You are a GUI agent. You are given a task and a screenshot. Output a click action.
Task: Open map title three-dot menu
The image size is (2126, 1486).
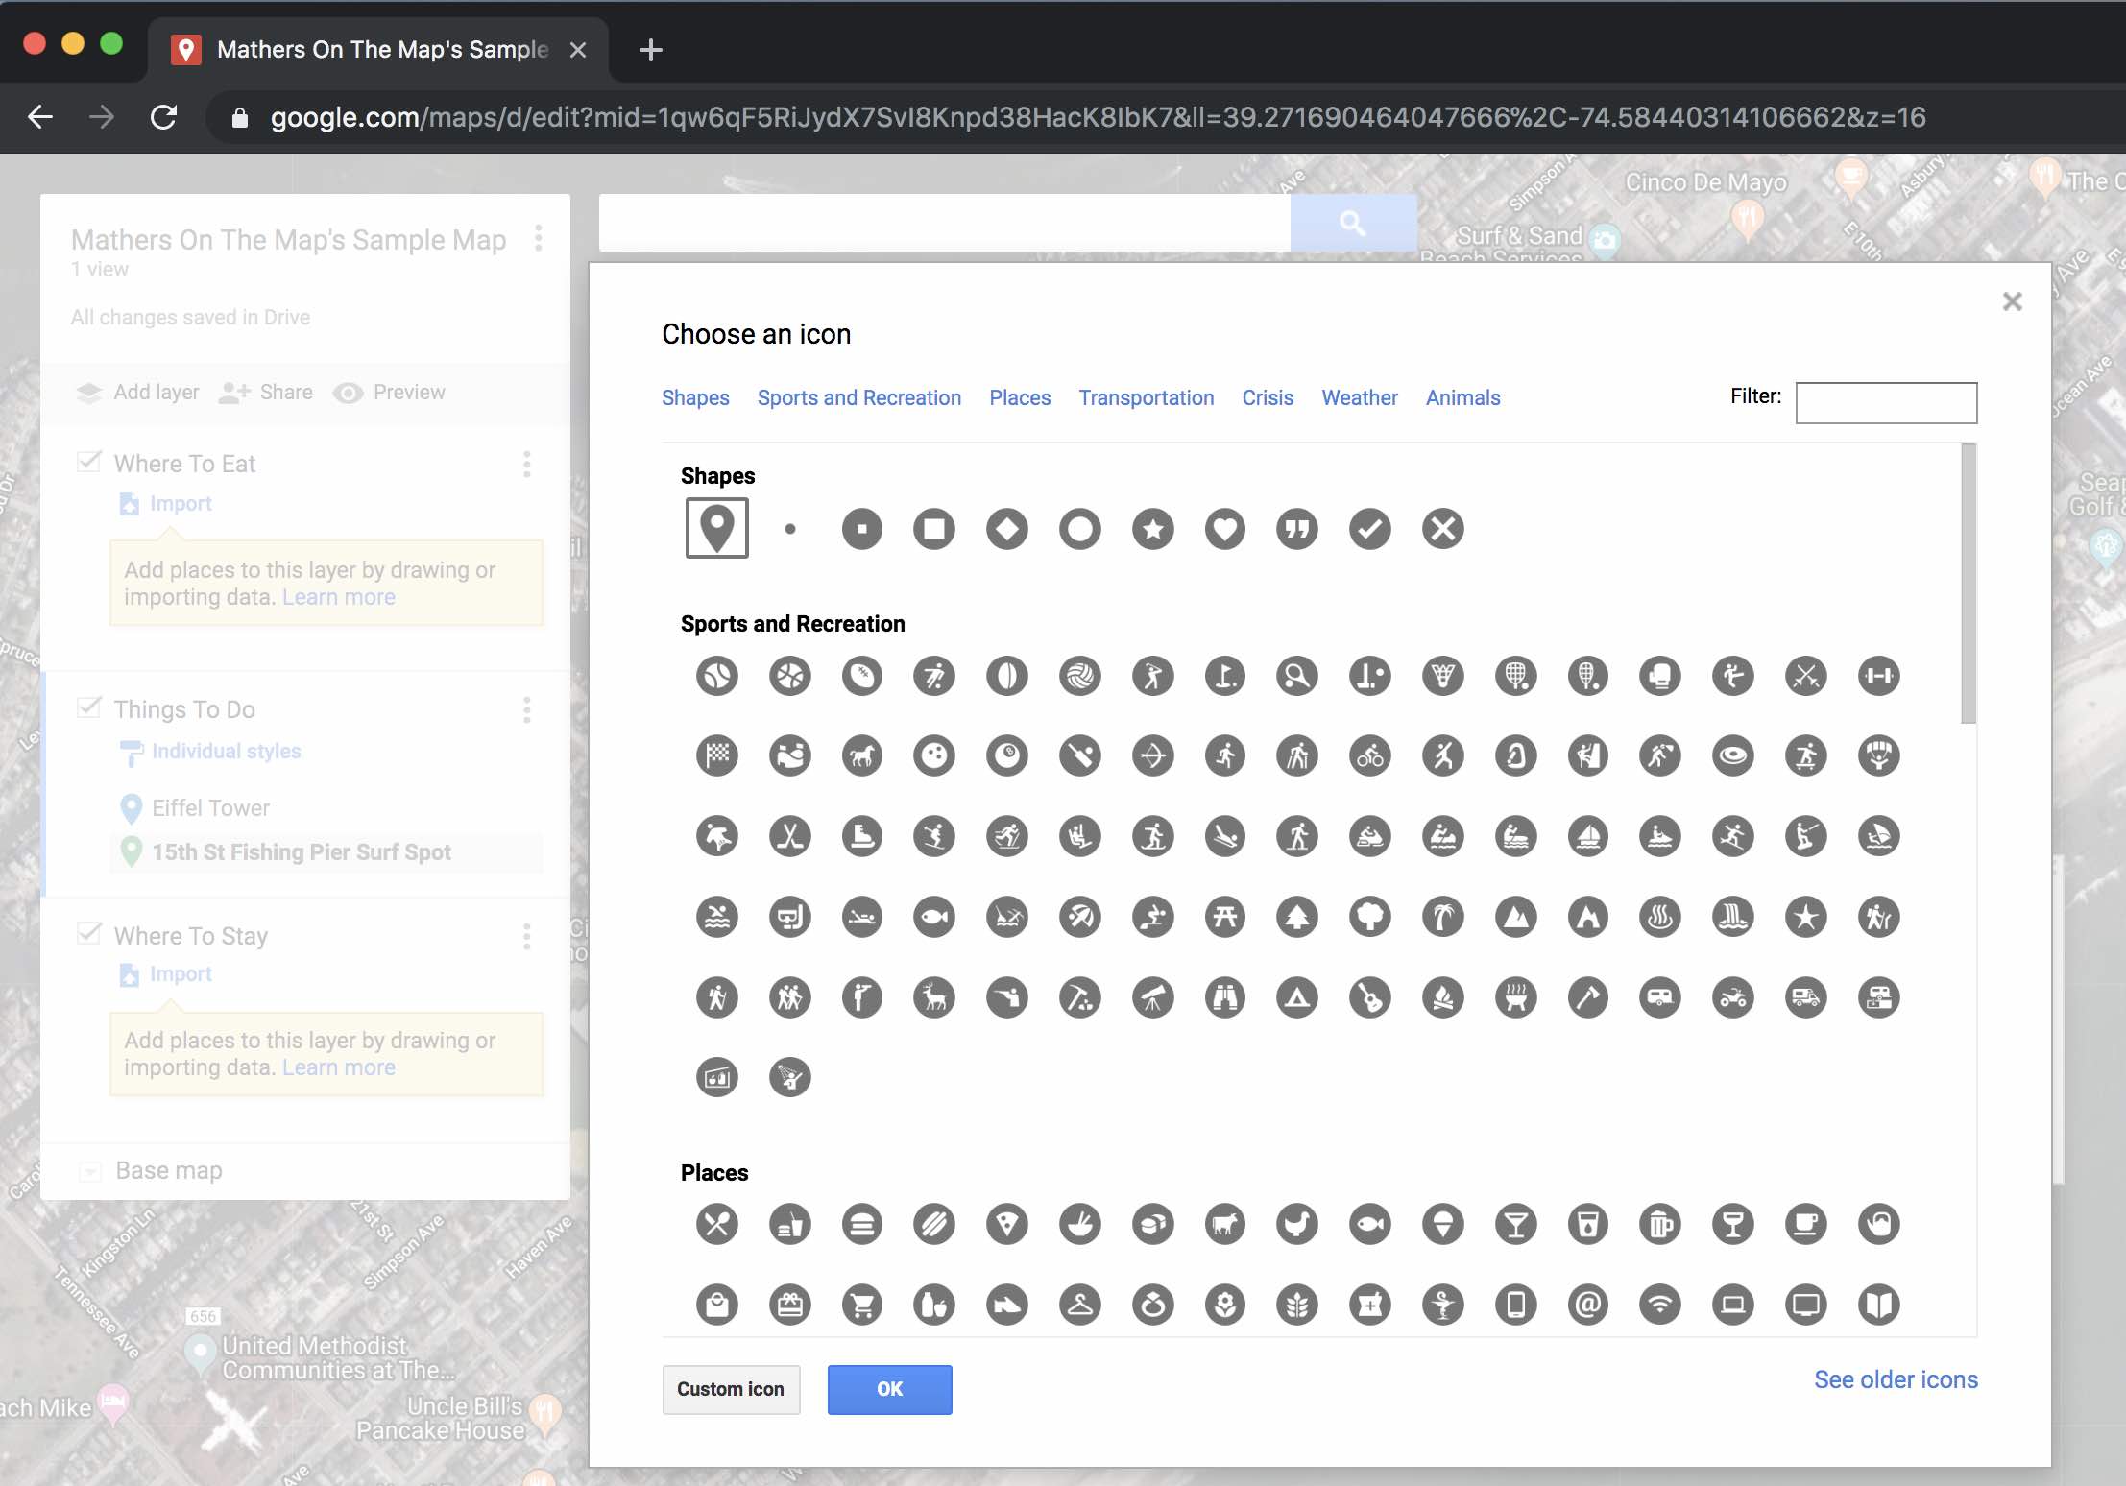coord(538,238)
